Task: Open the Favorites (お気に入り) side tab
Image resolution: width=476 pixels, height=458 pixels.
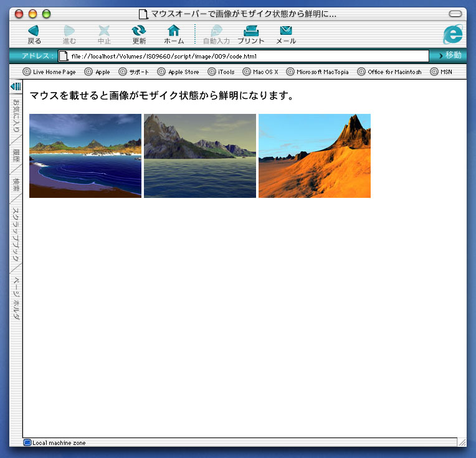Action: click(16, 116)
